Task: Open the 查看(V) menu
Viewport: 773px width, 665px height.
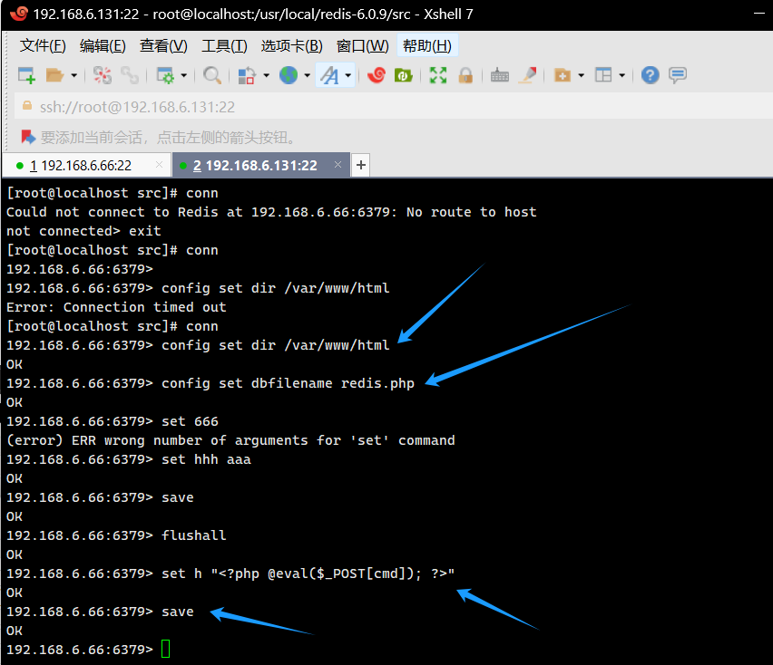Action: pos(163,46)
